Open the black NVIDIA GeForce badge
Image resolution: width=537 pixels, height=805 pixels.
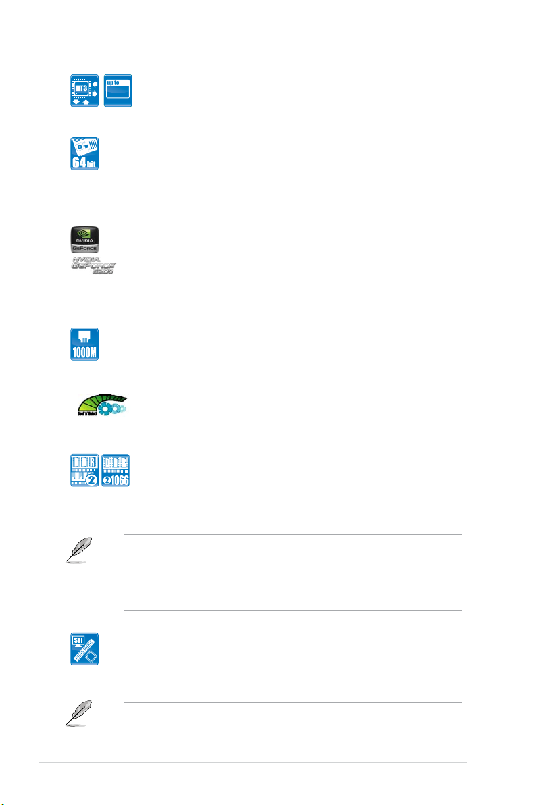[84, 239]
